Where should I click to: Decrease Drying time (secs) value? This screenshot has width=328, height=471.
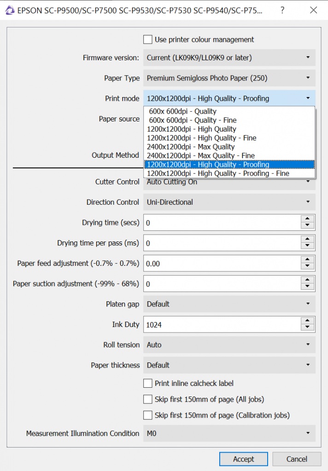[x=307, y=226]
